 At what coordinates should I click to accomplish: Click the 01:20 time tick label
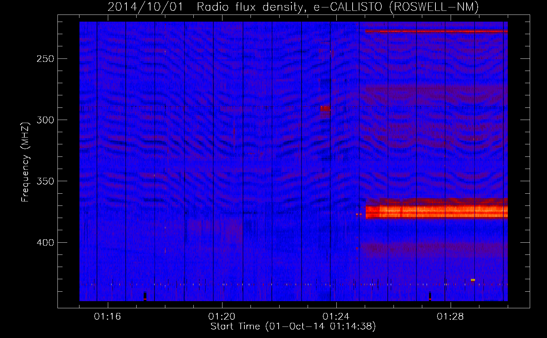(222, 317)
